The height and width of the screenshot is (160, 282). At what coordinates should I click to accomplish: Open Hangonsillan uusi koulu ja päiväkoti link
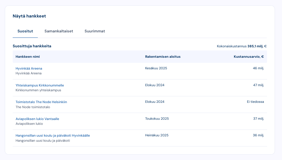[x=53, y=135]
